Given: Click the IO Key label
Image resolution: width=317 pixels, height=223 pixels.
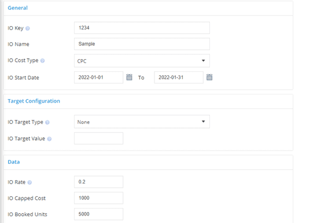Looking at the screenshot, I should [x=16, y=28].
